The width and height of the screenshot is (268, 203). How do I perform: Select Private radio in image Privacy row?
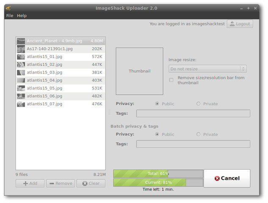(x=199, y=104)
